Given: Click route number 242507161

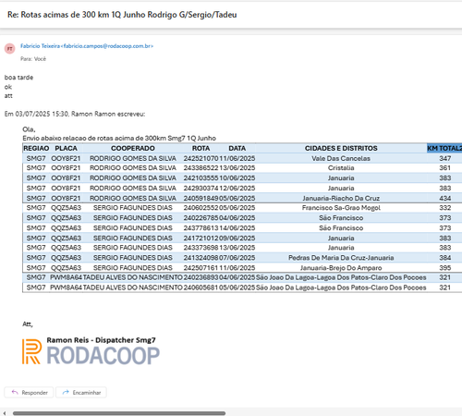Looking at the screenshot, I should click(201, 268).
